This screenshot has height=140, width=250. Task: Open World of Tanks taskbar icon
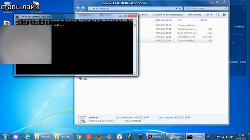(x=140, y=136)
